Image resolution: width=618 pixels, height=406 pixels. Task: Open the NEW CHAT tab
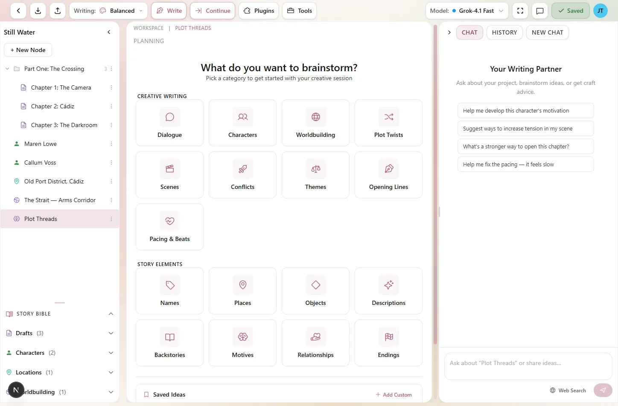pos(547,32)
